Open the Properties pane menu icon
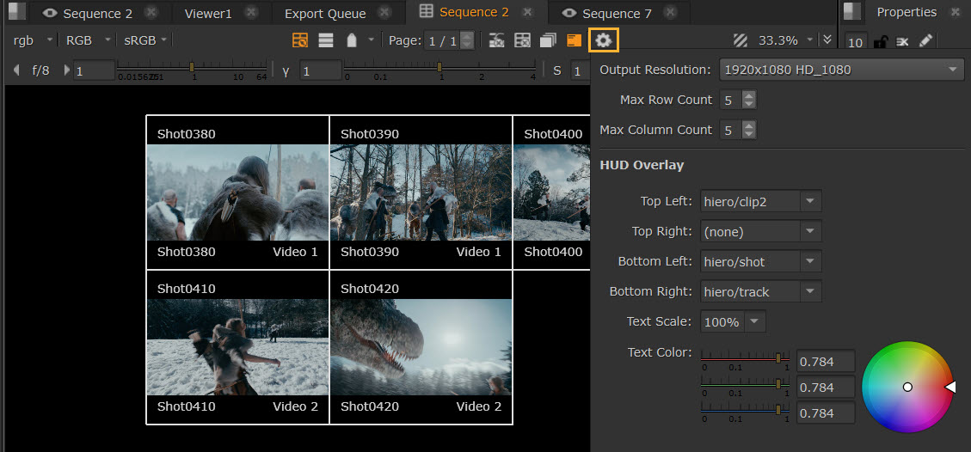Viewport: 971px width, 452px height. [852, 11]
